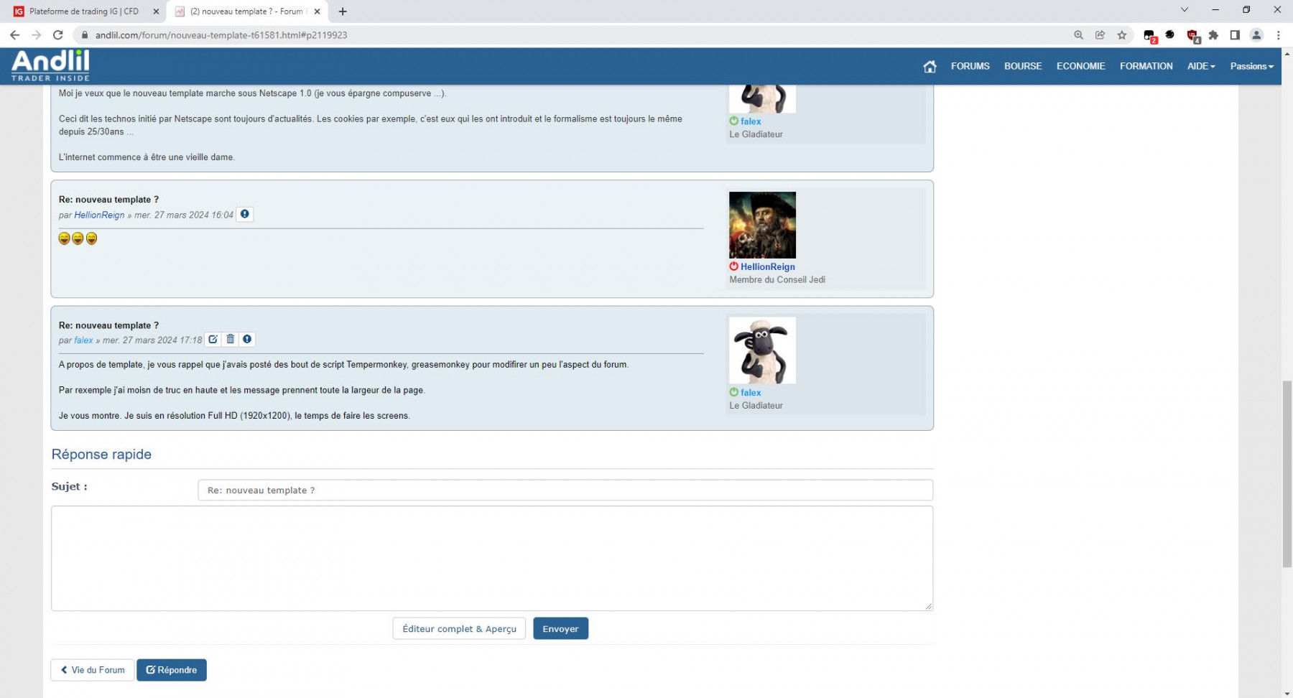Click the page vertical scrollbar thumb
The height and width of the screenshot is (698, 1293).
pyautogui.click(x=1287, y=474)
